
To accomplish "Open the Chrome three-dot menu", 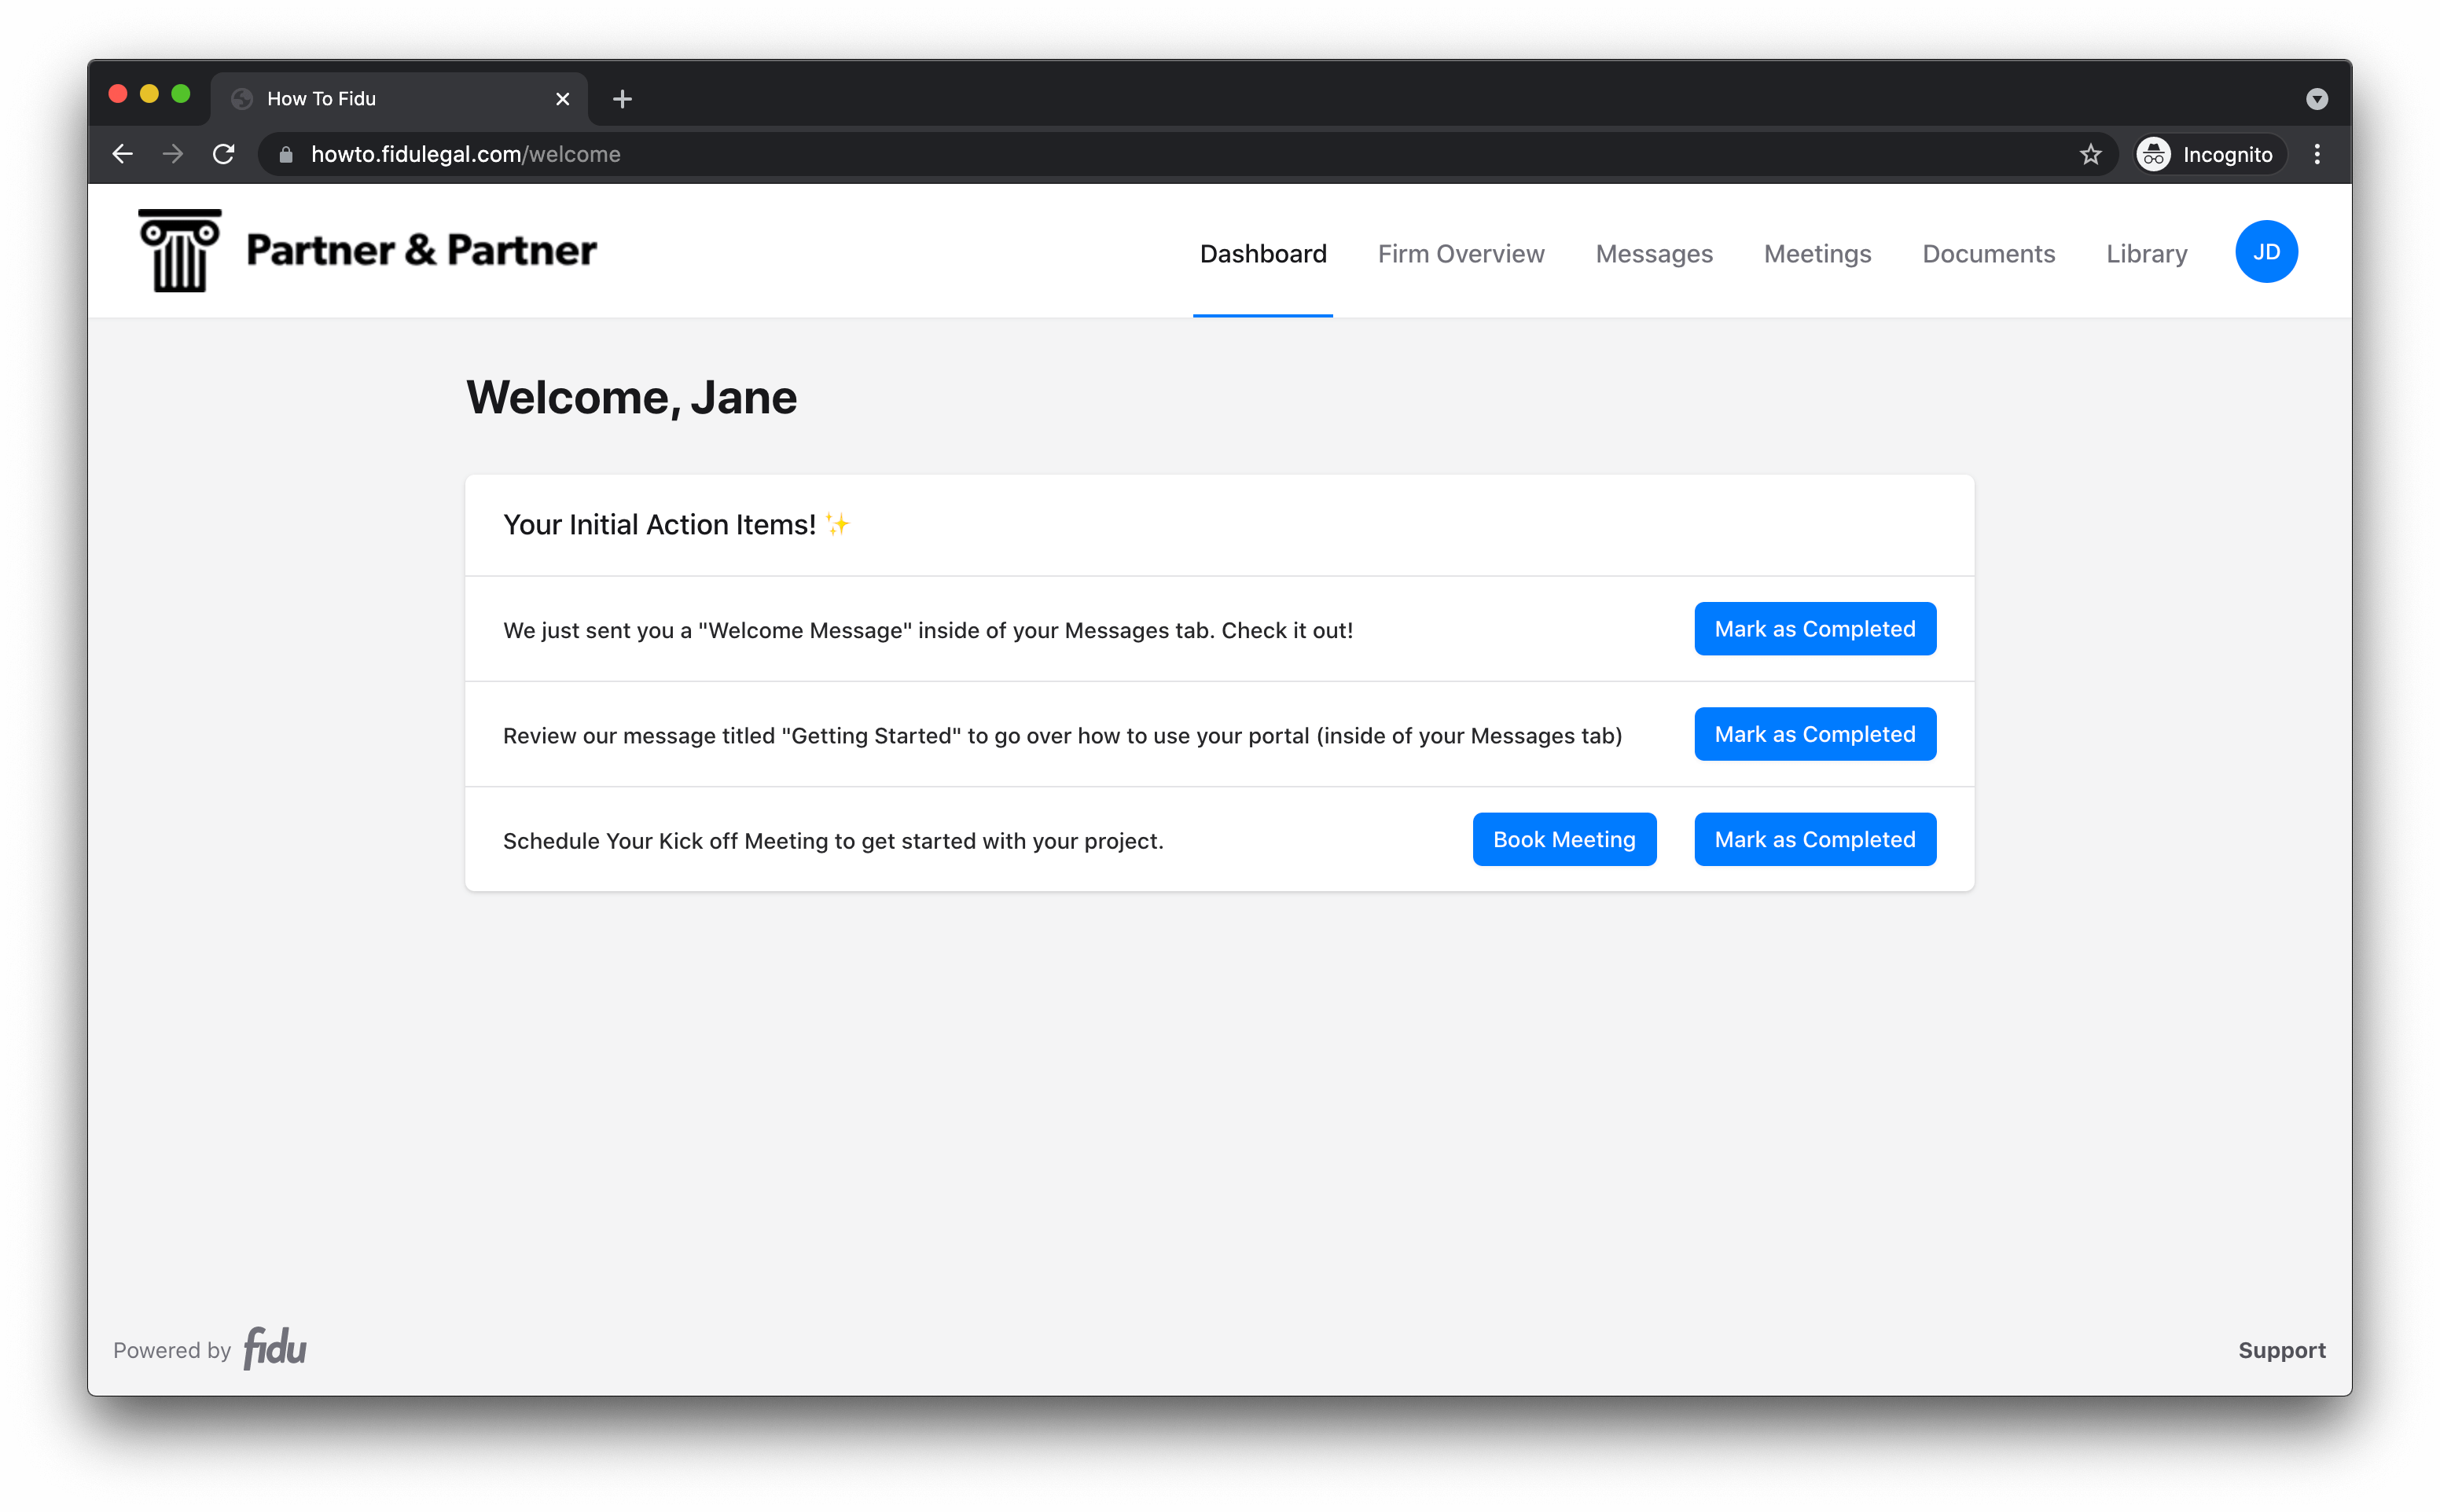I will (2317, 154).
